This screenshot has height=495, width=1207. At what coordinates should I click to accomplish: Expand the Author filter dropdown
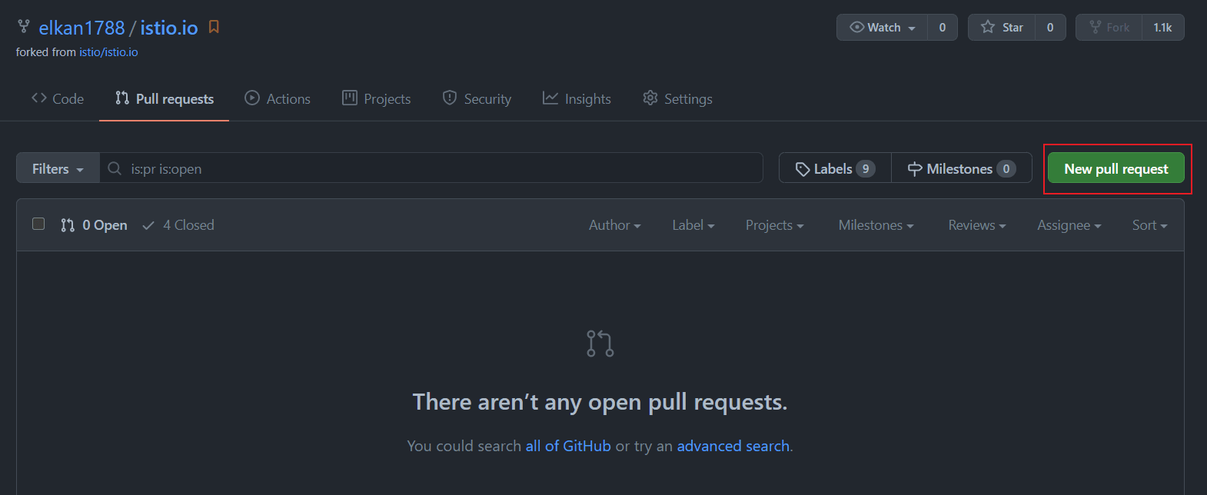(x=615, y=225)
